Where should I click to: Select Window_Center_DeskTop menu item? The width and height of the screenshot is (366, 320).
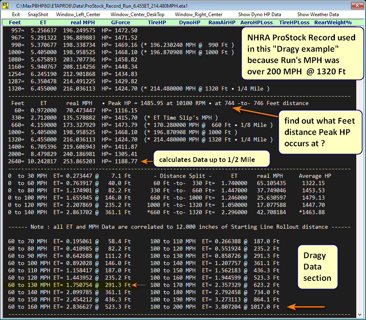click(x=137, y=15)
